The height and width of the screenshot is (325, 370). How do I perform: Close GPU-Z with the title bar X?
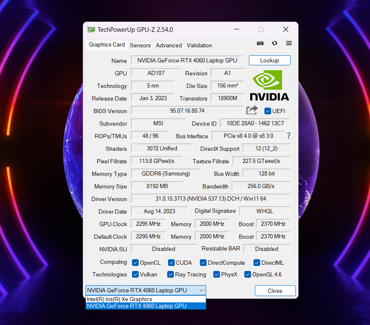click(x=285, y=29)
